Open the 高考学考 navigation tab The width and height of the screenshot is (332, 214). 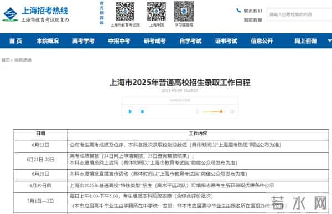click(x=84, y=41)
